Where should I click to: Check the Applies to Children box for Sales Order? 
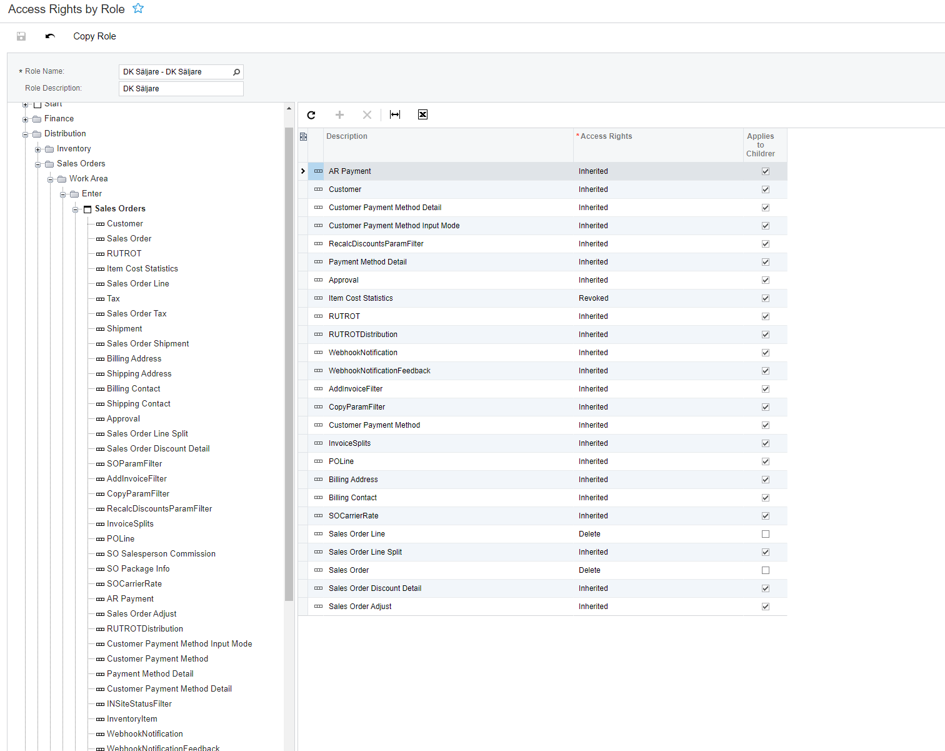pyautogui.click(x=765, y=570)
